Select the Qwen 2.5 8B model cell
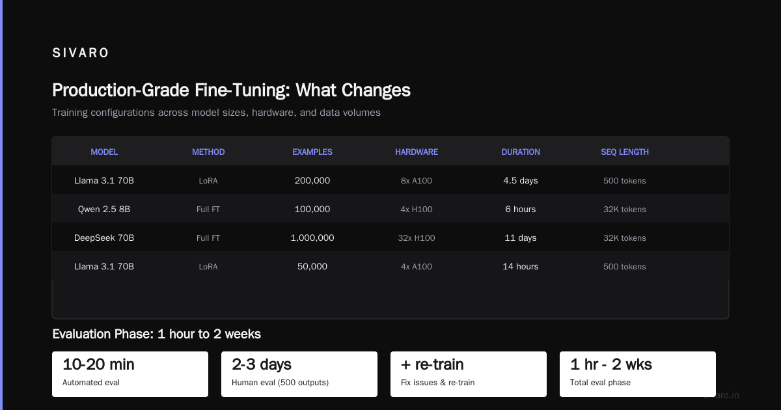781x410 pixels. (x=104, y=209)
